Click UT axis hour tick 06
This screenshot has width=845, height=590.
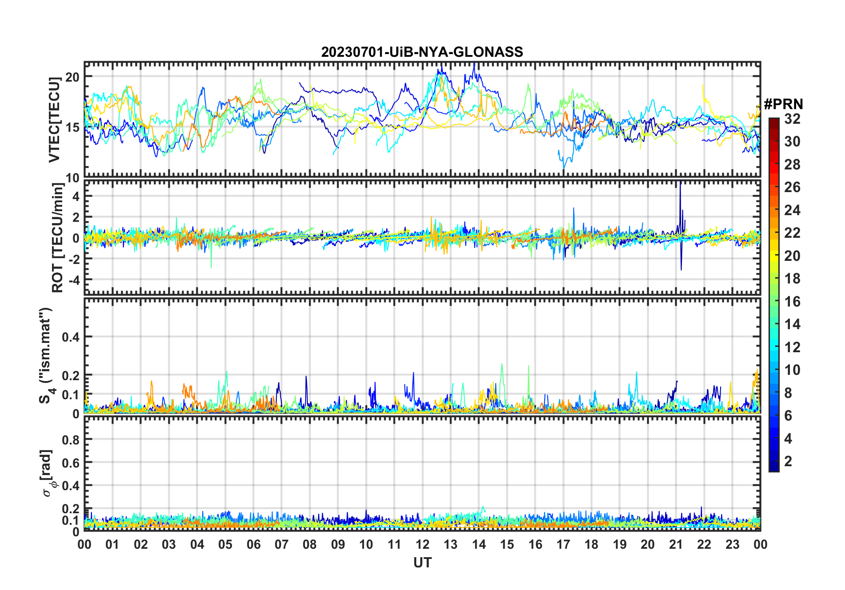coord(254,544)
